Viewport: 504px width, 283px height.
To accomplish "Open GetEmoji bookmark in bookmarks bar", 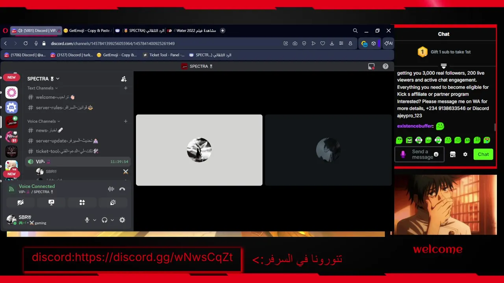I will pos(117,55).
